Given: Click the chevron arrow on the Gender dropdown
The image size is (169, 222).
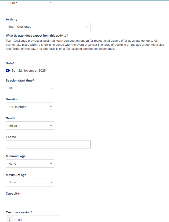Looking at the screenshot, I should (x=51, y=126).
